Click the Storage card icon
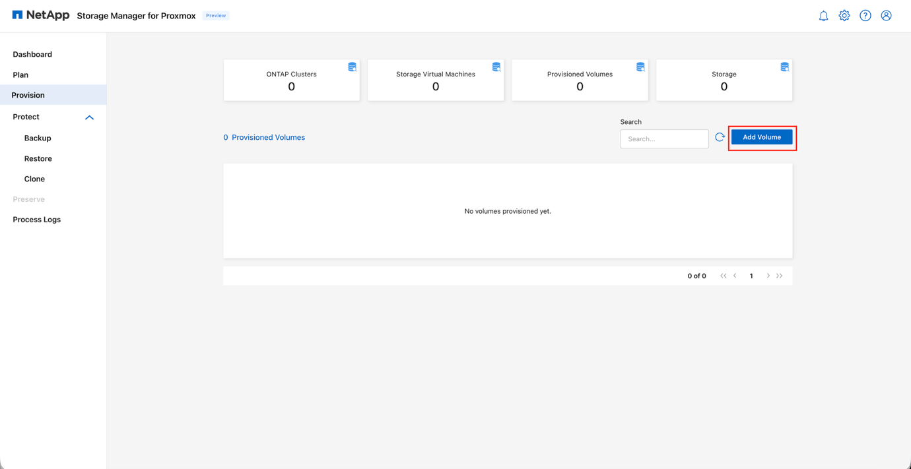 coord(784,67)
